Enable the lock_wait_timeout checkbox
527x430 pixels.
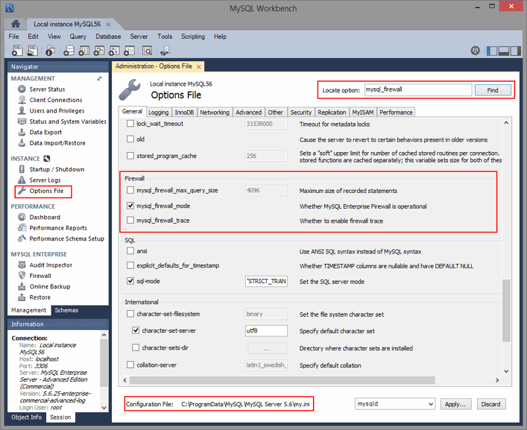[130, 123]
